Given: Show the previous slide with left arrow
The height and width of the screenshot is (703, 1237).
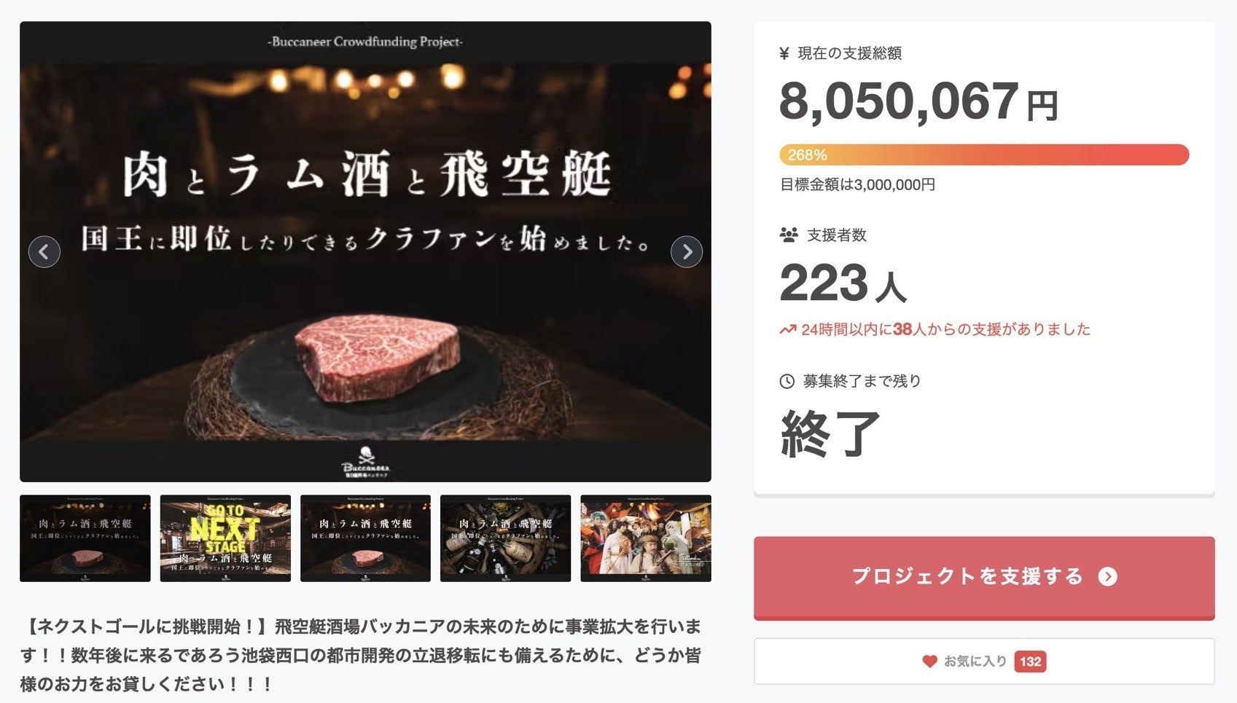Looking at the screenshot, I should click(44, 252).
